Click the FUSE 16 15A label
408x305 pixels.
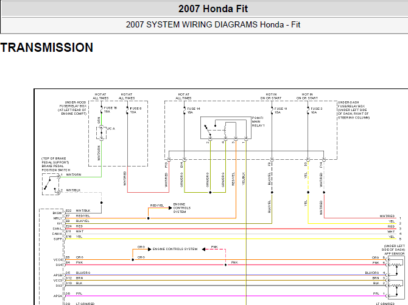coord(111,110)
